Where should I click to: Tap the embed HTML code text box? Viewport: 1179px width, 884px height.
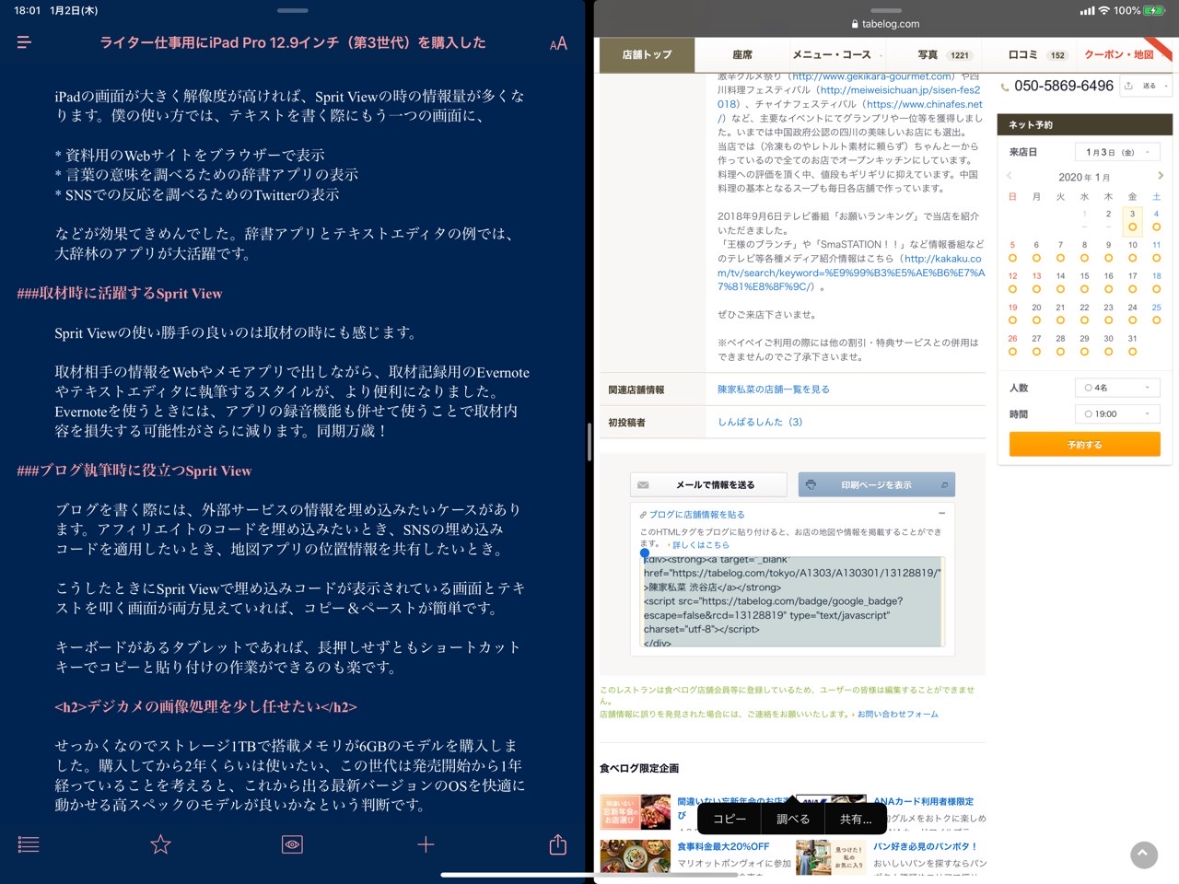pyautogui.click(x=792, y=601)
